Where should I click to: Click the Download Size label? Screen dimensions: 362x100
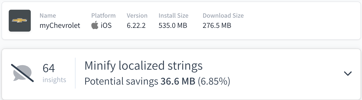click(x=223, y=16)
